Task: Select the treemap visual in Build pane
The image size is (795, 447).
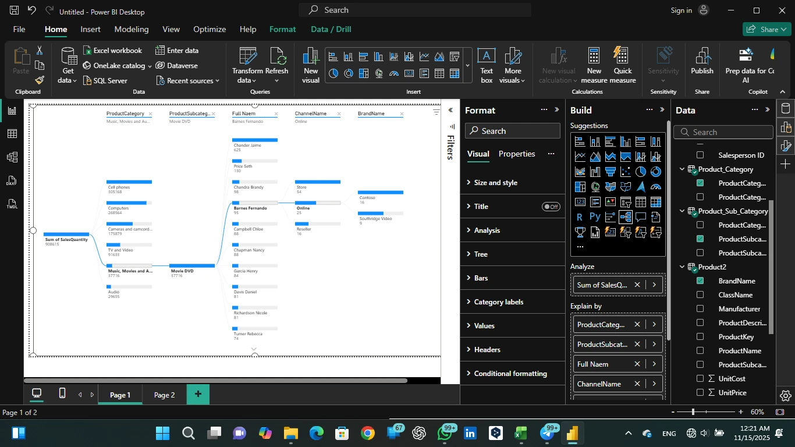Action: [x=580, y=187]
